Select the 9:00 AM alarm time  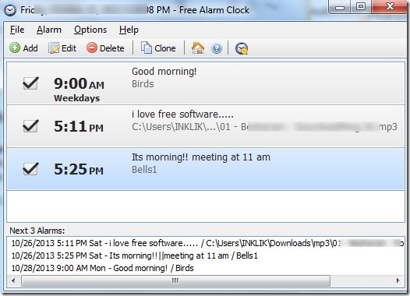click(79, 83)
